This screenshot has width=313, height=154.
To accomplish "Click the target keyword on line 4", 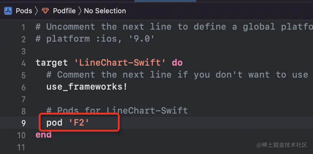I will (x=51, y=63).
